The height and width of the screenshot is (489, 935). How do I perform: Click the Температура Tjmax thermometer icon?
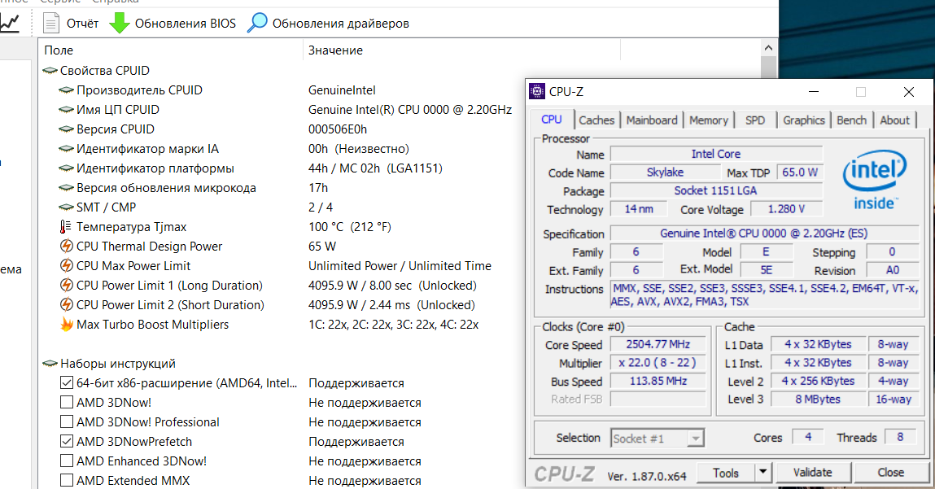pyautogui.click(x=66, y=227)
